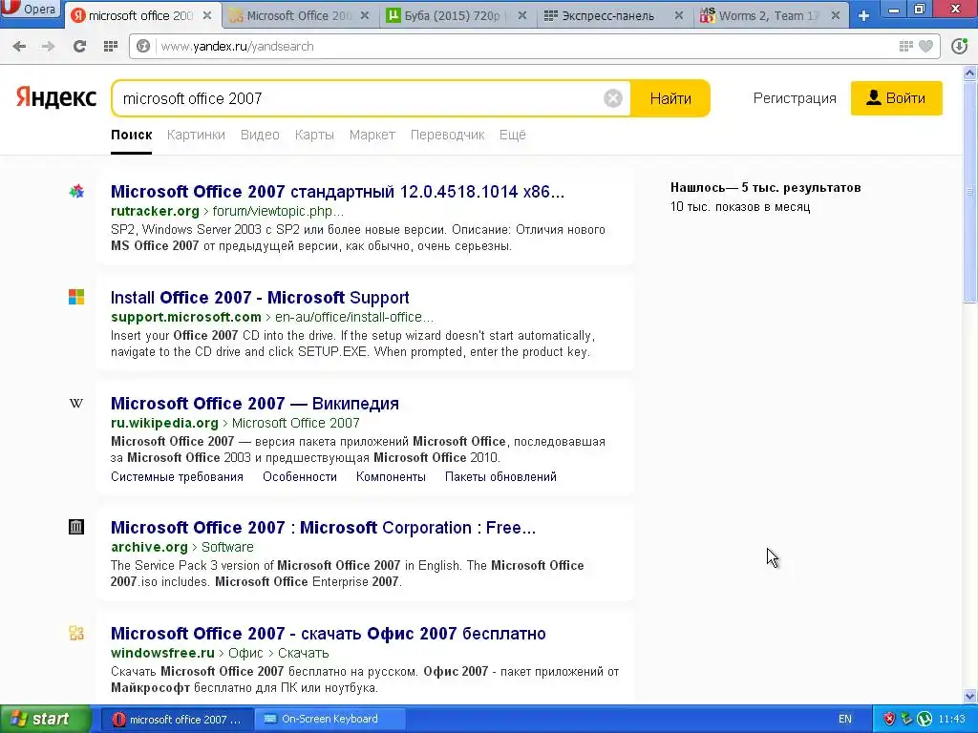Screen dimensions: 978x733
Task: Click the heart bookmark icon in address bar
Action: coord(926,46)
